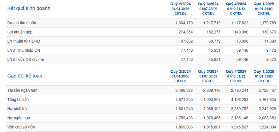Select the Lợi nhuận gộp row label
This screenshot has height=132, width=279.
pyautogui.click(x=20, y=32)
